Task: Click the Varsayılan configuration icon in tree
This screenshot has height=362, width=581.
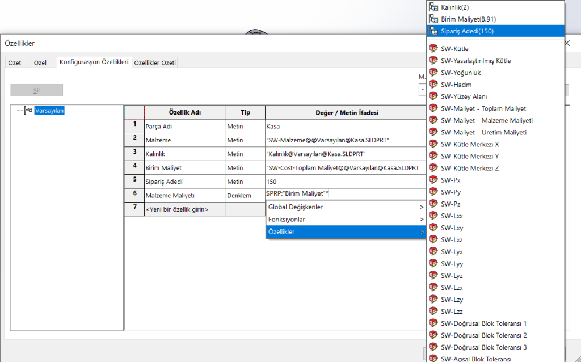Action: pyautogui.click(x=28, y=111)
